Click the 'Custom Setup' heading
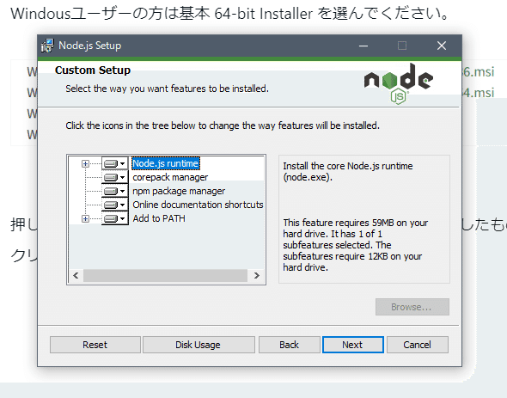 point(93,70)
